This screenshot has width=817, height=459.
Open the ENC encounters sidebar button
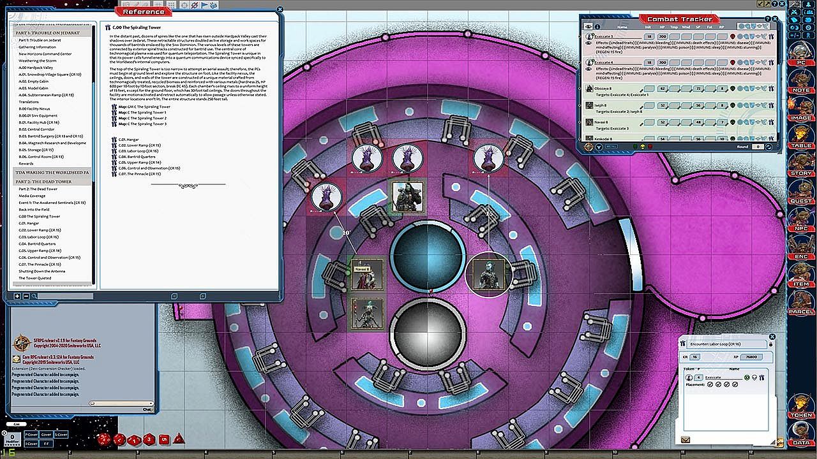[x=801, y=246]
